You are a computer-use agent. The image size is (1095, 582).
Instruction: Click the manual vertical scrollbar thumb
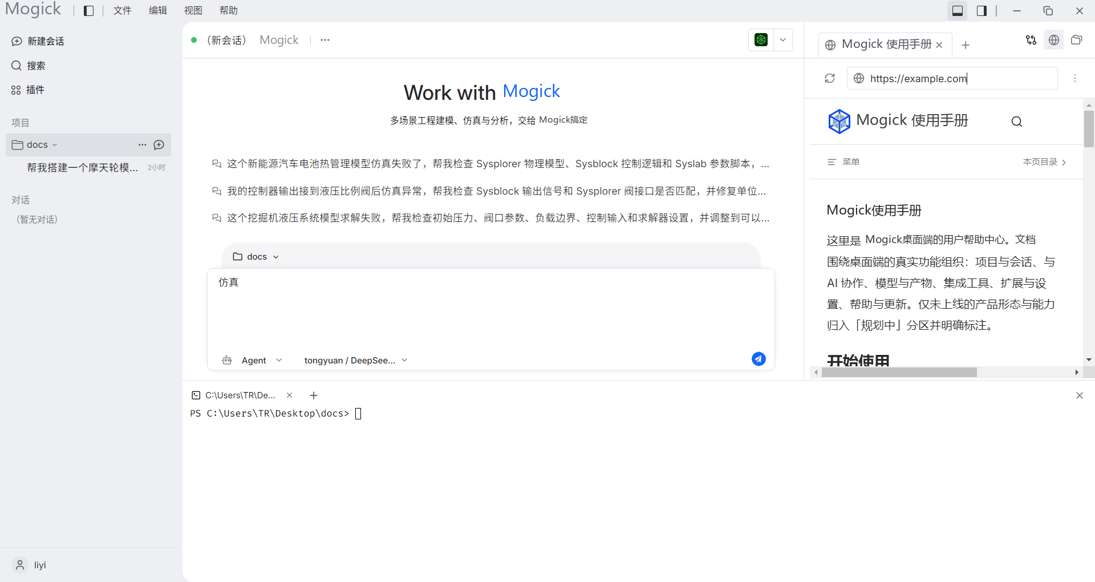(x=1089, y=129)
